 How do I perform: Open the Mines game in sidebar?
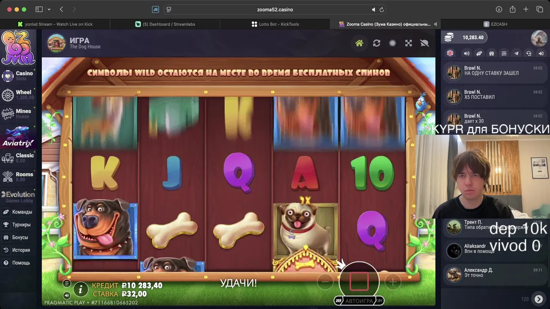click(x=18, y=114)
